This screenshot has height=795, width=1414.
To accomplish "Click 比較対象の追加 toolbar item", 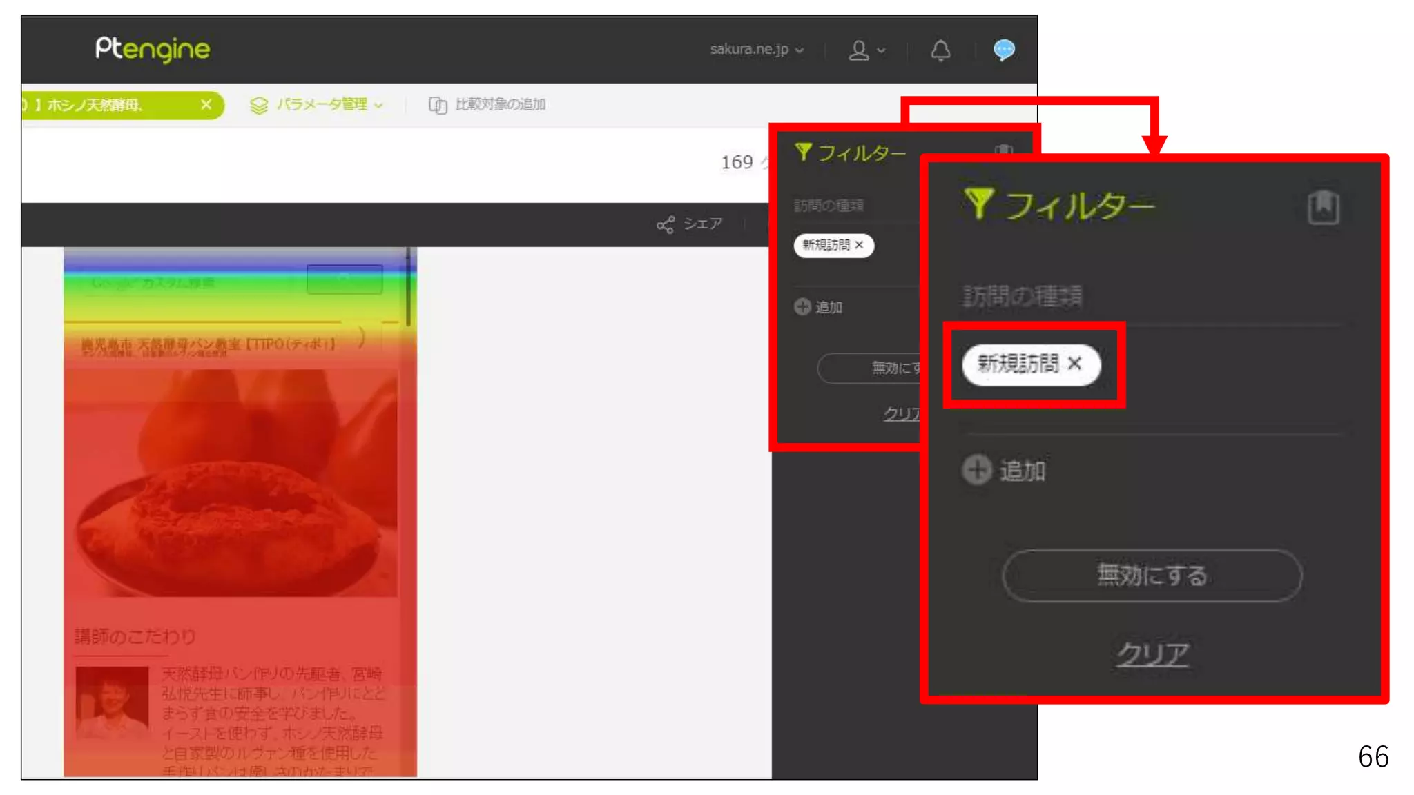I will click(x=487, y=105).
